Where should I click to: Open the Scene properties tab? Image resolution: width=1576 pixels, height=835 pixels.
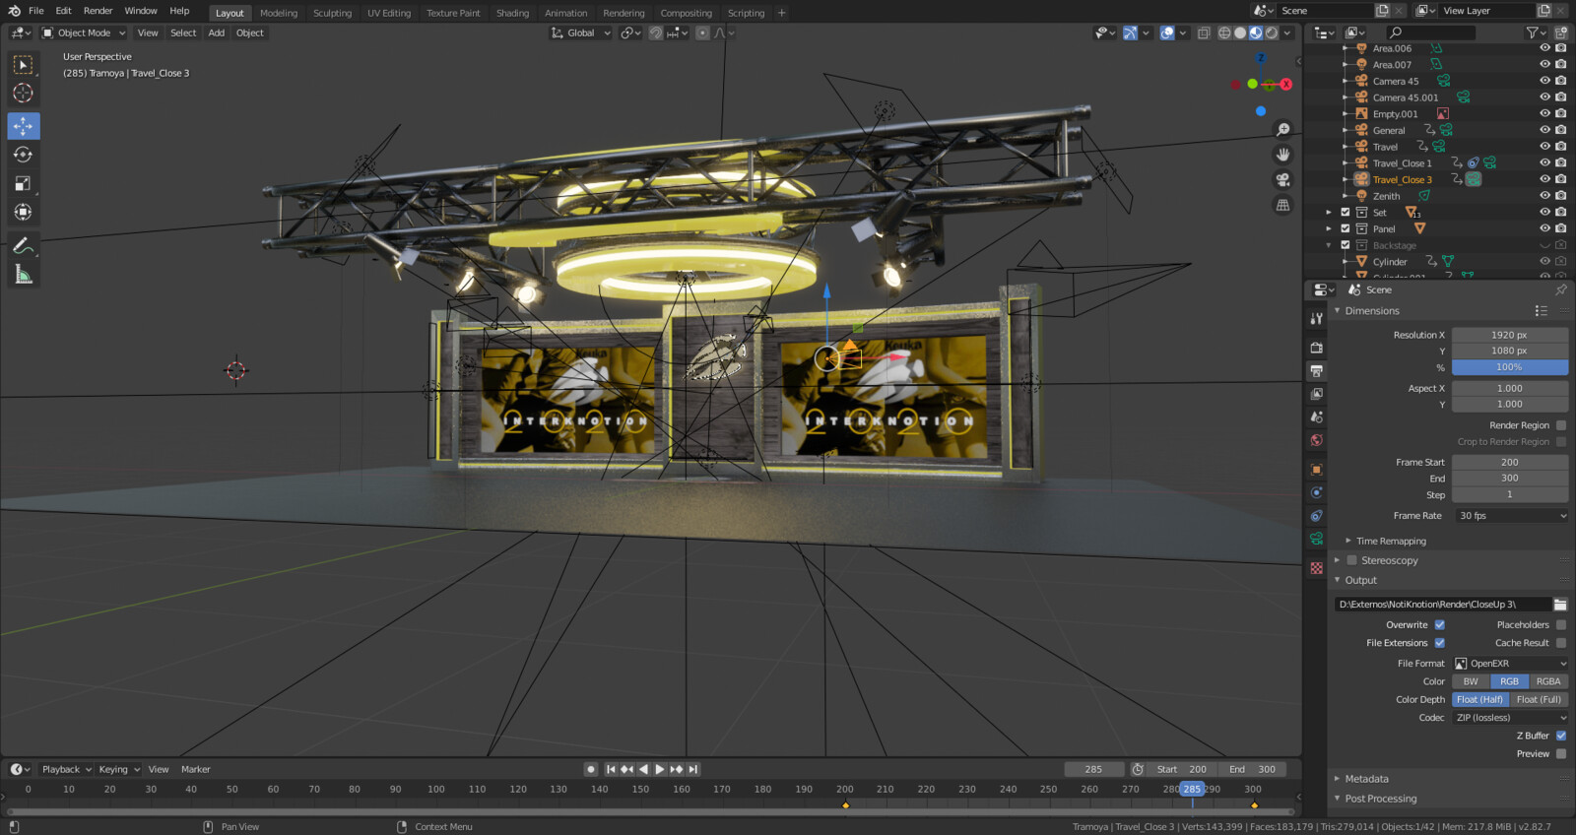(1317, 417)
